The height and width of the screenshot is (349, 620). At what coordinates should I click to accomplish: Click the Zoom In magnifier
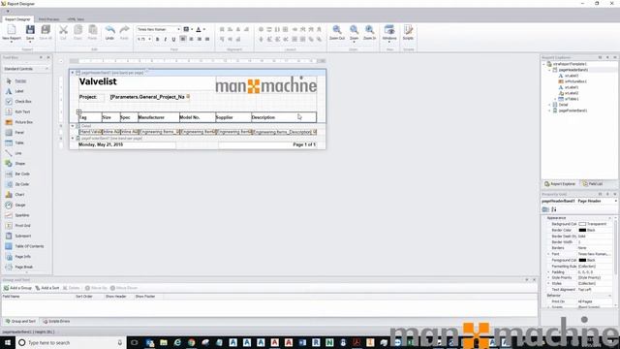(369, 32)
